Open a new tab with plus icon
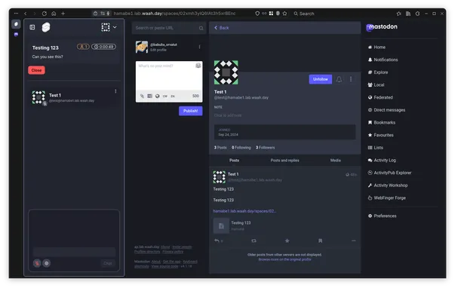This screenshot has height=288, width=455. (63, 14)
